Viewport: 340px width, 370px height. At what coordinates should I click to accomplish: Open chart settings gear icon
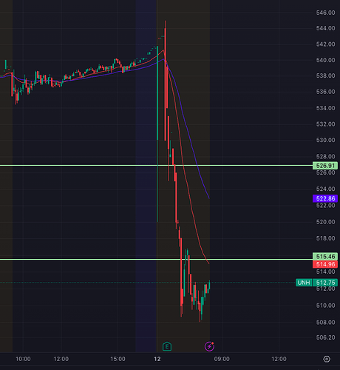click(x=327, y=359)
